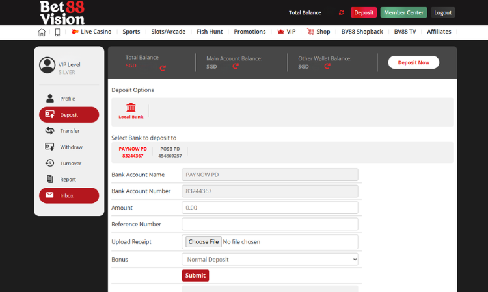Select the PAYNOW PD bank tab
The image size is (488, 292).
pos(133,152)
